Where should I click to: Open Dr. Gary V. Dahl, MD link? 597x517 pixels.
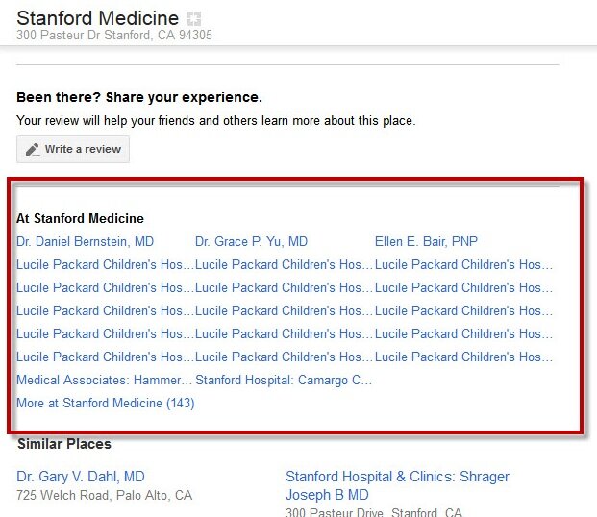(x=81, y=477)
